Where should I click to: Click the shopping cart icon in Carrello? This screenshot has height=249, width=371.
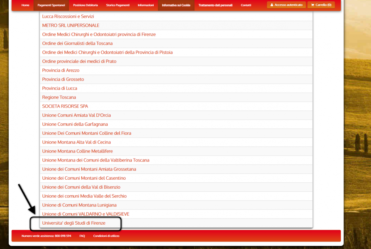click(313, 5)
